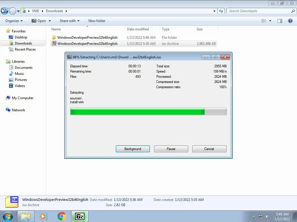Open the Share with menu

[x=70, y=21]
